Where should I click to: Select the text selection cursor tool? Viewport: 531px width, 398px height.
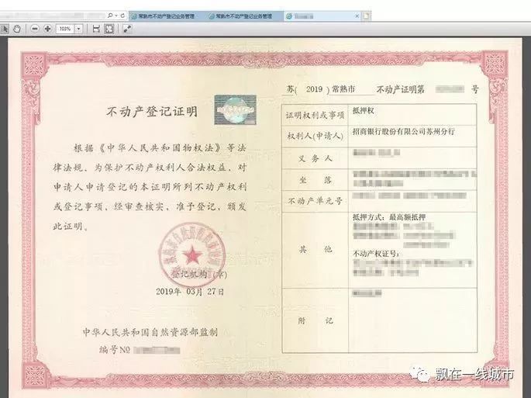point(5,29)
